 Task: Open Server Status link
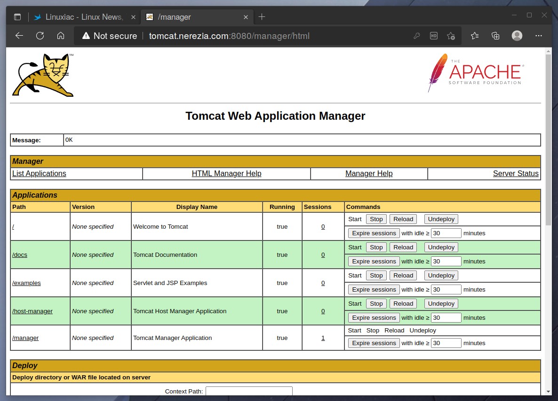(x=516, y=173)
